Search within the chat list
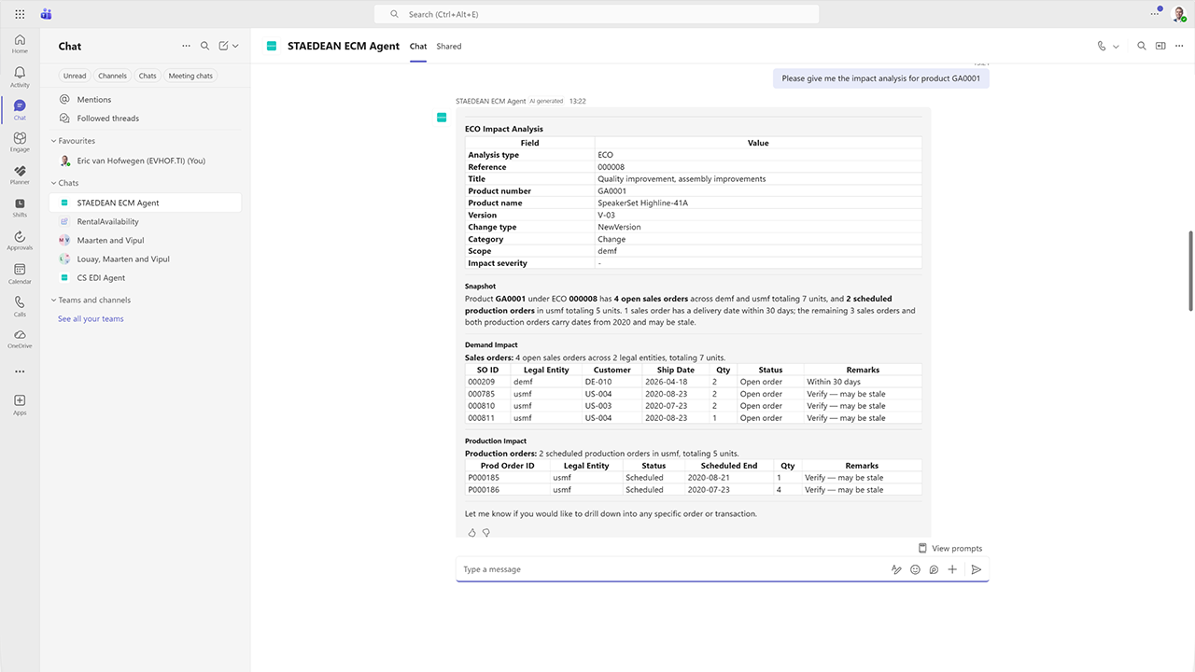 click(205, 46)
